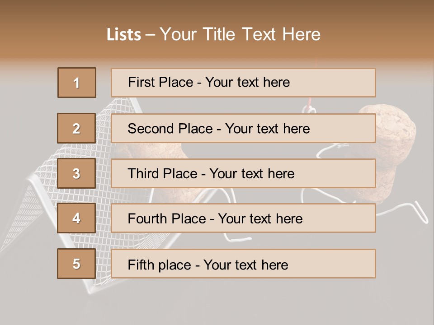Select the First Place text bar

pyautogui.click(x=243, y=83)
